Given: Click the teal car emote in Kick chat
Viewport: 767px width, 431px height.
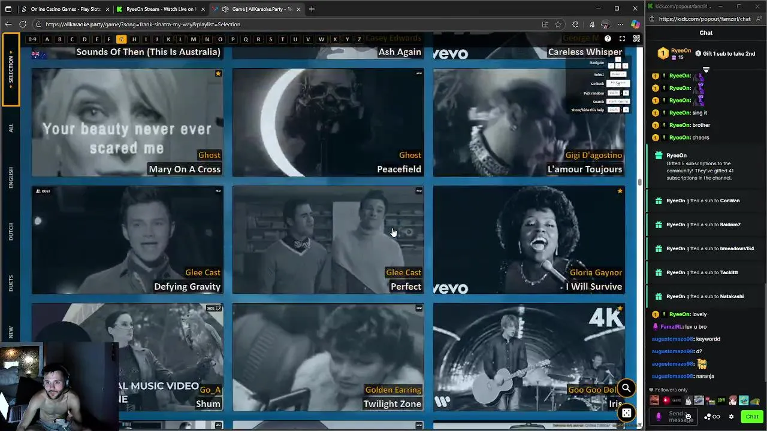Looking at the screenshot, I should point(744,400).
